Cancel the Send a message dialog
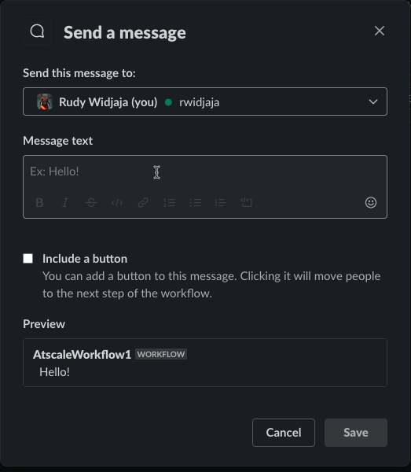Image resolution: width=411 pixels, height=472 pixels. pos(284,433)
